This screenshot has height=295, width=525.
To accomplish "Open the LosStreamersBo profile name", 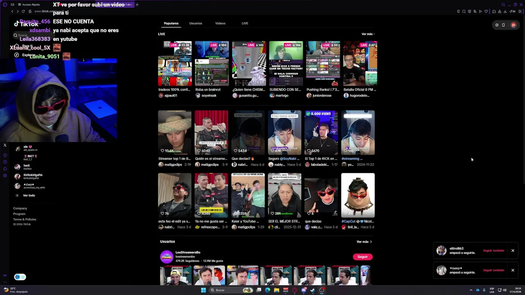I will click(x=188, y=252).
